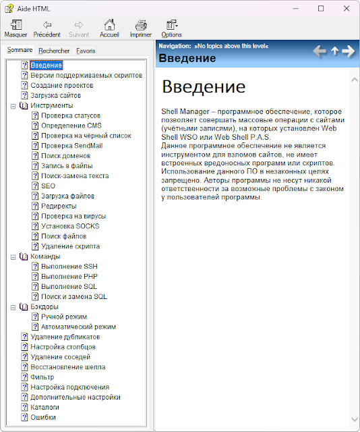The width and height of the screenshot is (360, 432).
Task: Collapse the Бэкдоры tree section
Action: (x=13, y=307)
